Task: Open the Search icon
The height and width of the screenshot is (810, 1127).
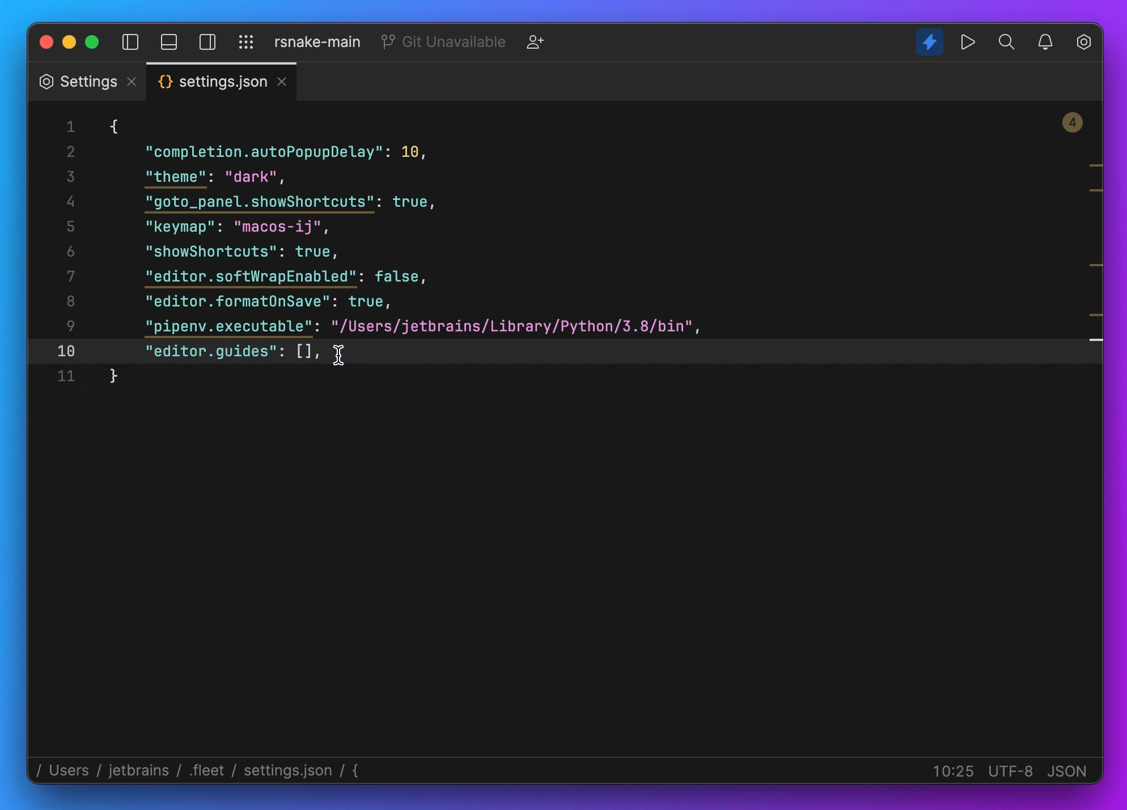Action: (1006, 41)
